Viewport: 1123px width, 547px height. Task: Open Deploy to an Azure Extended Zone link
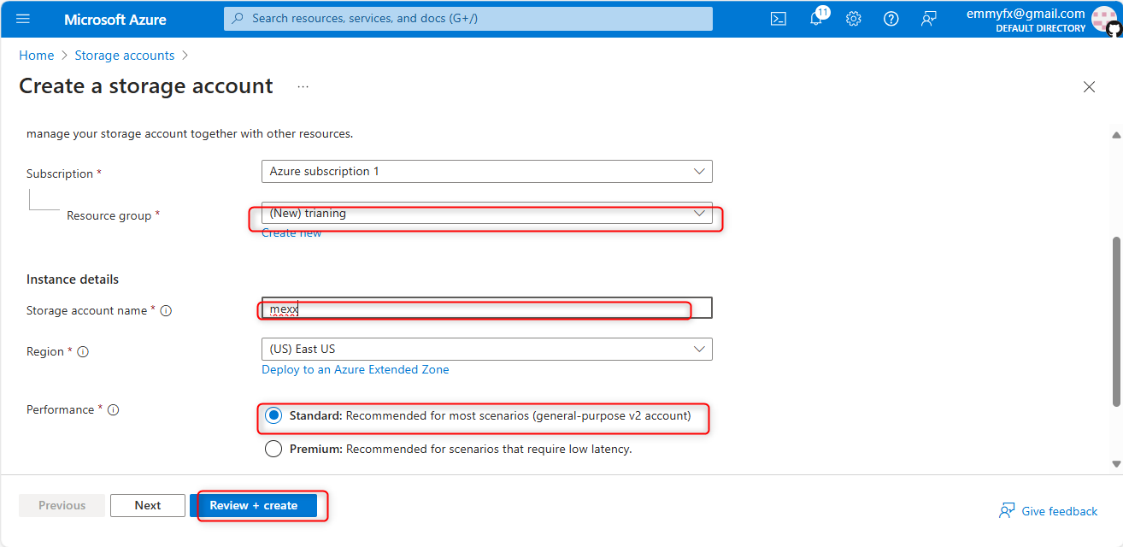click(x=355, y=370)
